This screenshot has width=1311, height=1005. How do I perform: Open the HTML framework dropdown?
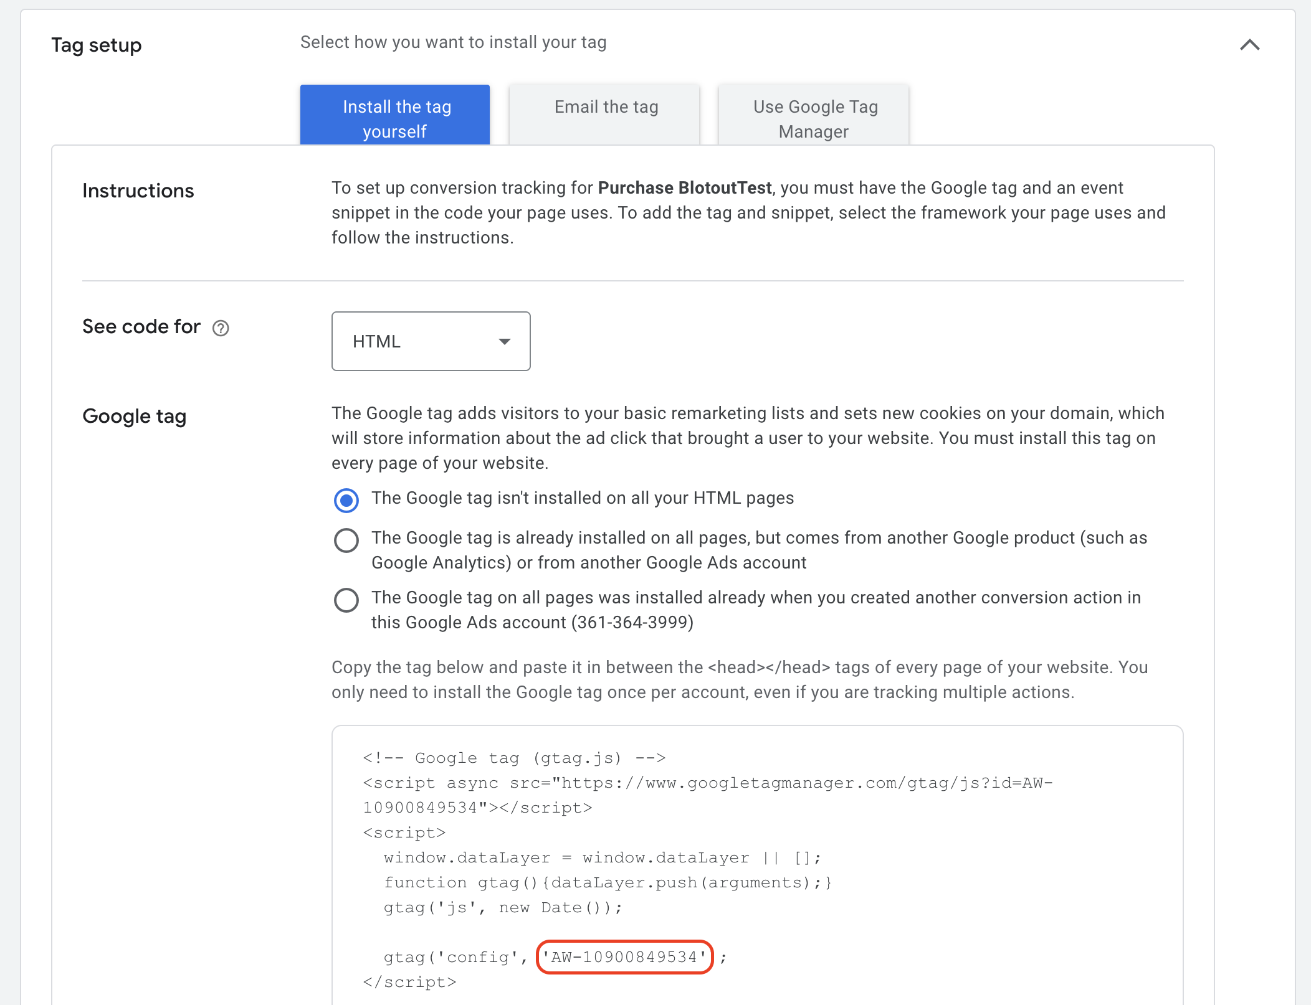(x=430, y=341)
